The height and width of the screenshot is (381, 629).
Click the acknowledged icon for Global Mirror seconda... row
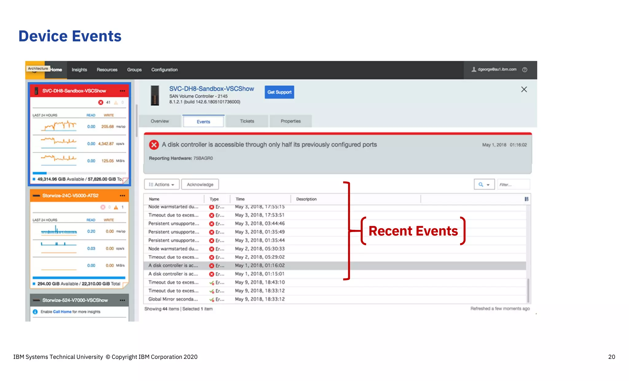tap(212, 299)
